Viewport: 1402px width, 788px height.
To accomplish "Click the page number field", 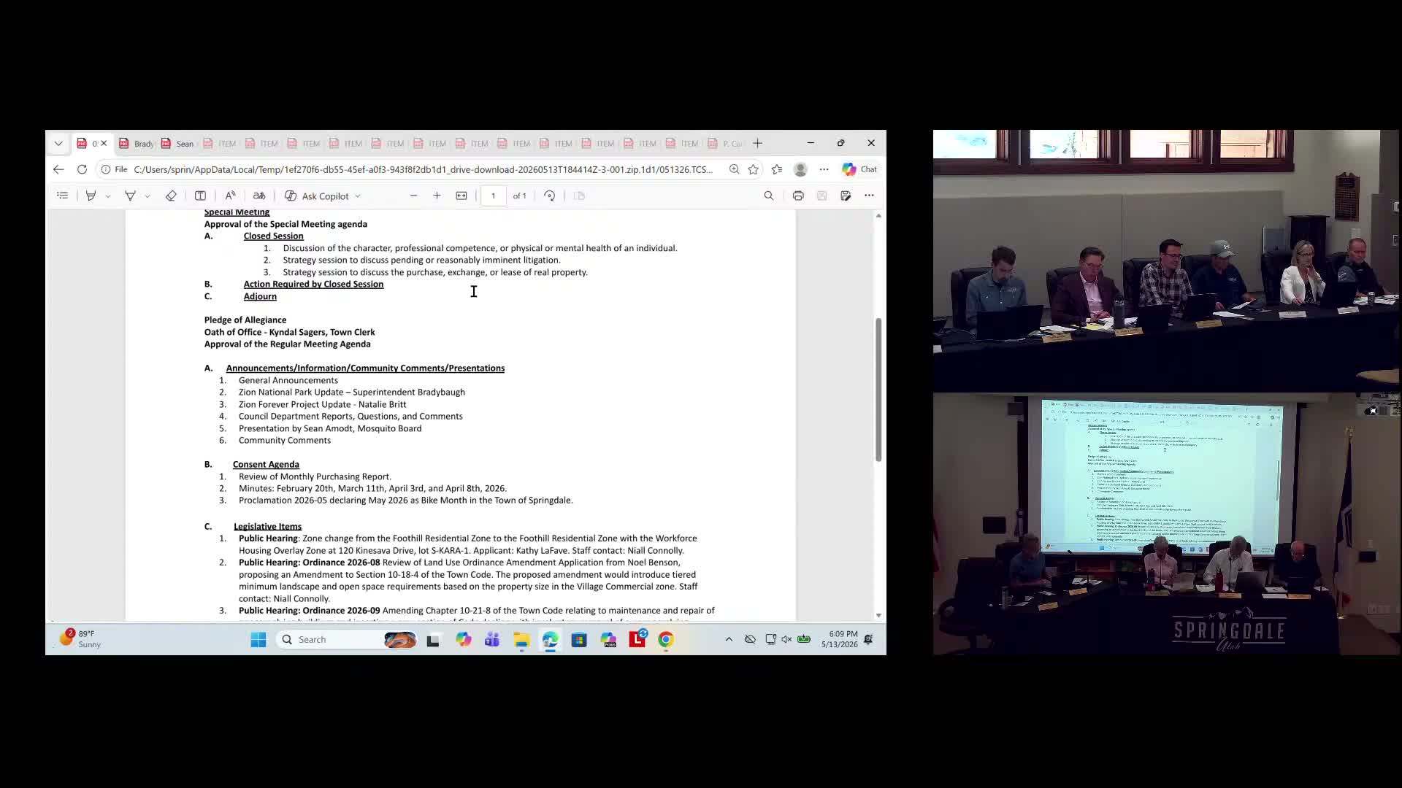I will point(494,196).
